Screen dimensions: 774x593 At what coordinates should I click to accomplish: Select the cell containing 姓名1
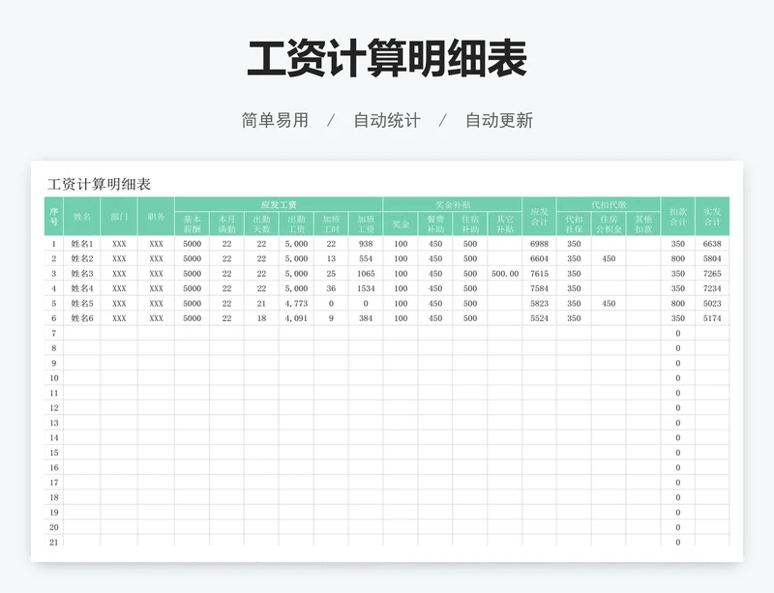coord(82,244)
